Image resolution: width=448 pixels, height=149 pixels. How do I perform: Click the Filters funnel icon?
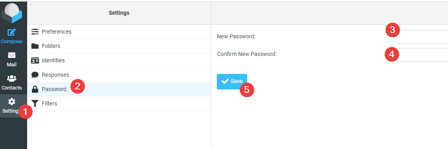coord(35,103)
